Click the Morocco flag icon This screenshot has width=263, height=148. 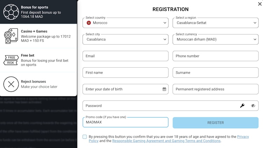click(x=89, y=23)
